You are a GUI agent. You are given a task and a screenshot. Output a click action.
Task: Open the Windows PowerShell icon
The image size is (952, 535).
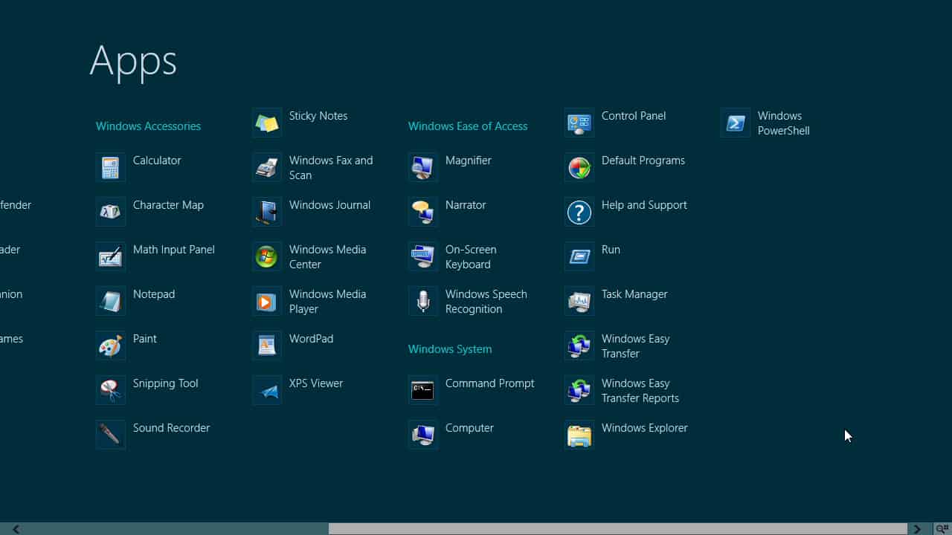[736, 123]
